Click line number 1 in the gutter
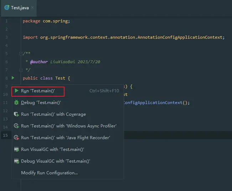 click(6, 21)
